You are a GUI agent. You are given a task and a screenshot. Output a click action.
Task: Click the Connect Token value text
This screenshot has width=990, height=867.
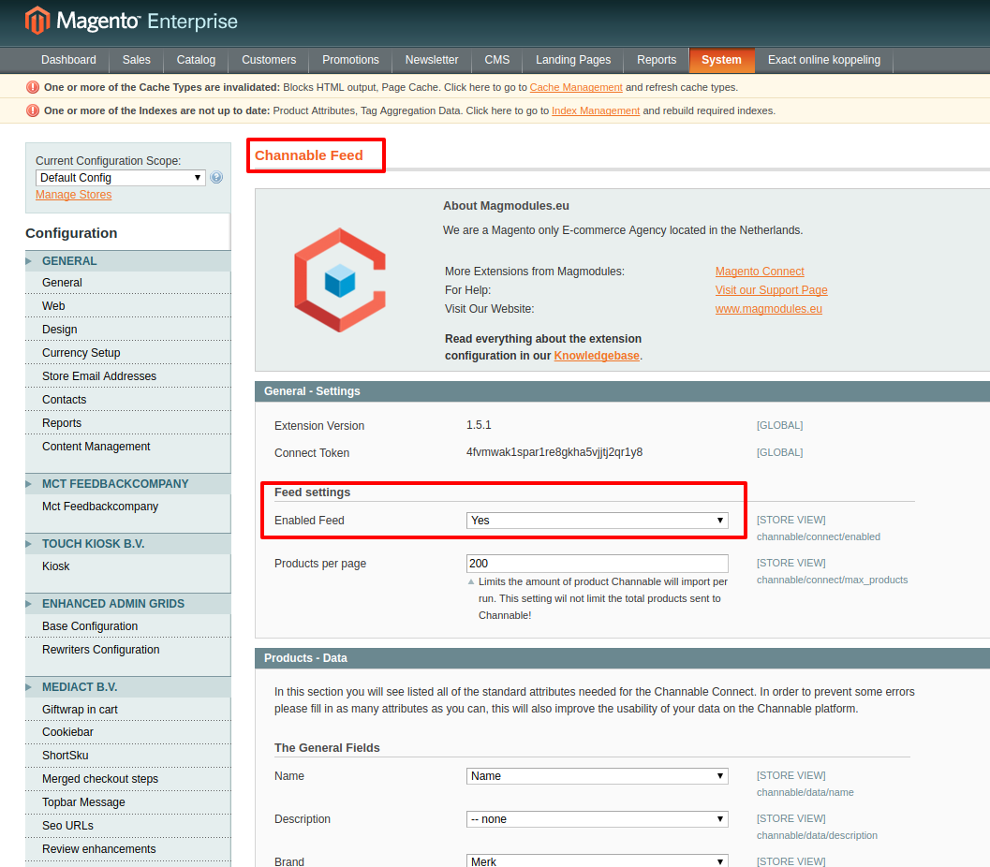coord(554,452)
